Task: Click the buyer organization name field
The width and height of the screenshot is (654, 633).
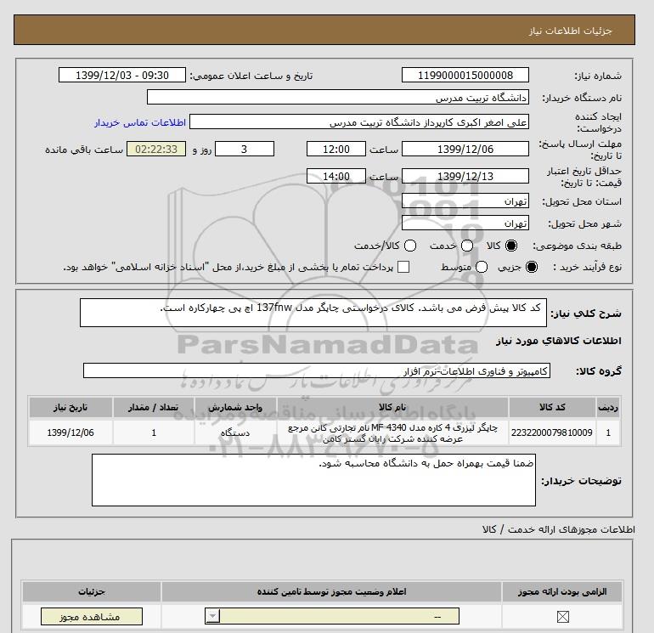Action: point(338,97)
